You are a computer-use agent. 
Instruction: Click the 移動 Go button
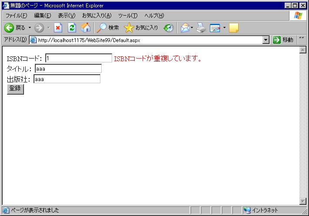[x=283, y=40]
